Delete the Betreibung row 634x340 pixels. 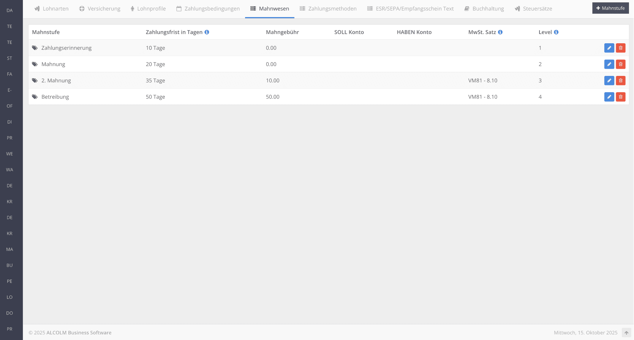tap(620, 97)
